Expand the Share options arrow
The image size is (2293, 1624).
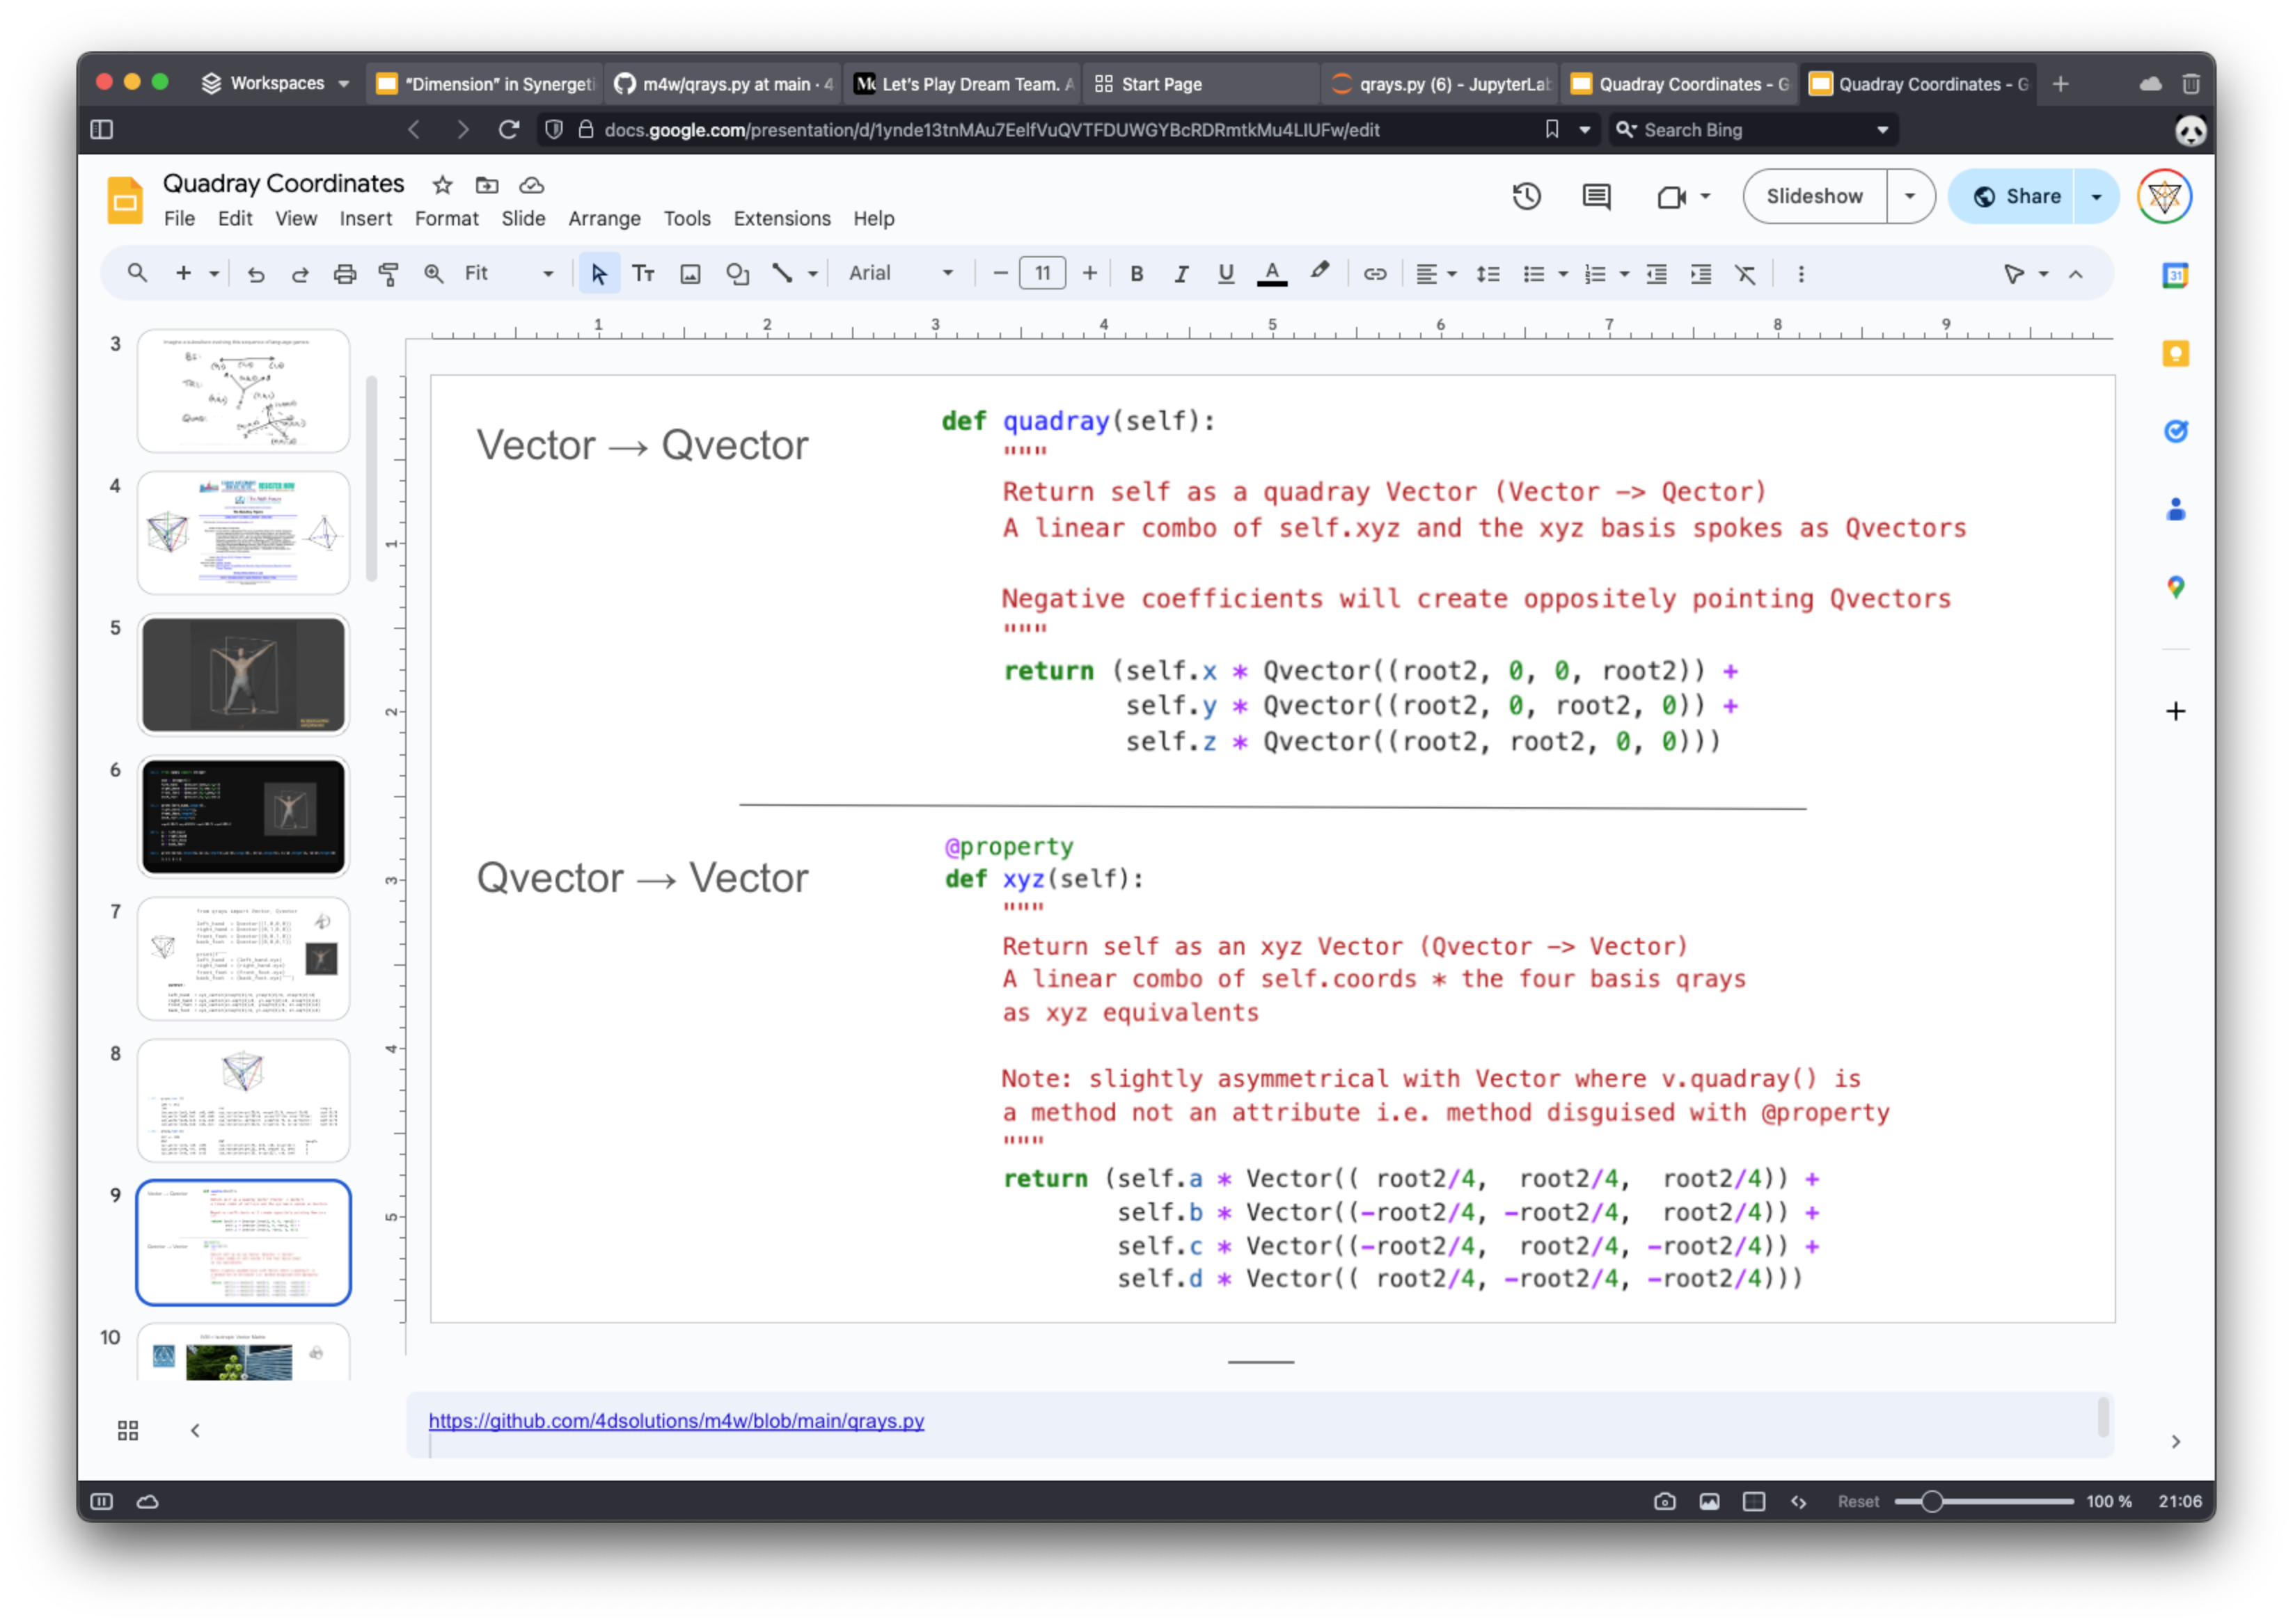pyautogui.click(x=2095, y=196)
